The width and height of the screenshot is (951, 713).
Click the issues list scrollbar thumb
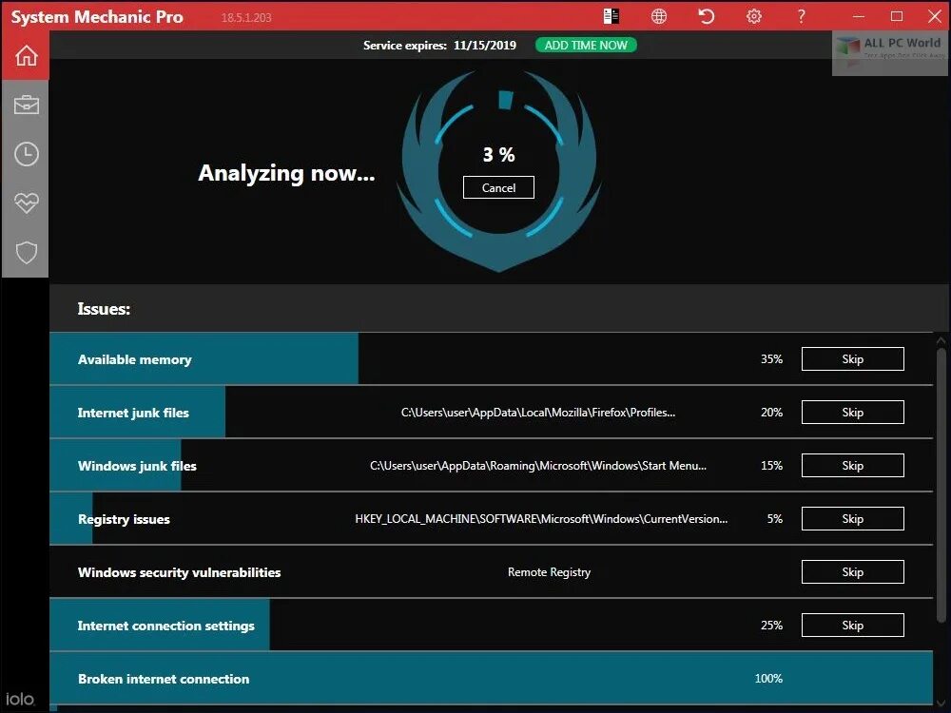[941, 485]
